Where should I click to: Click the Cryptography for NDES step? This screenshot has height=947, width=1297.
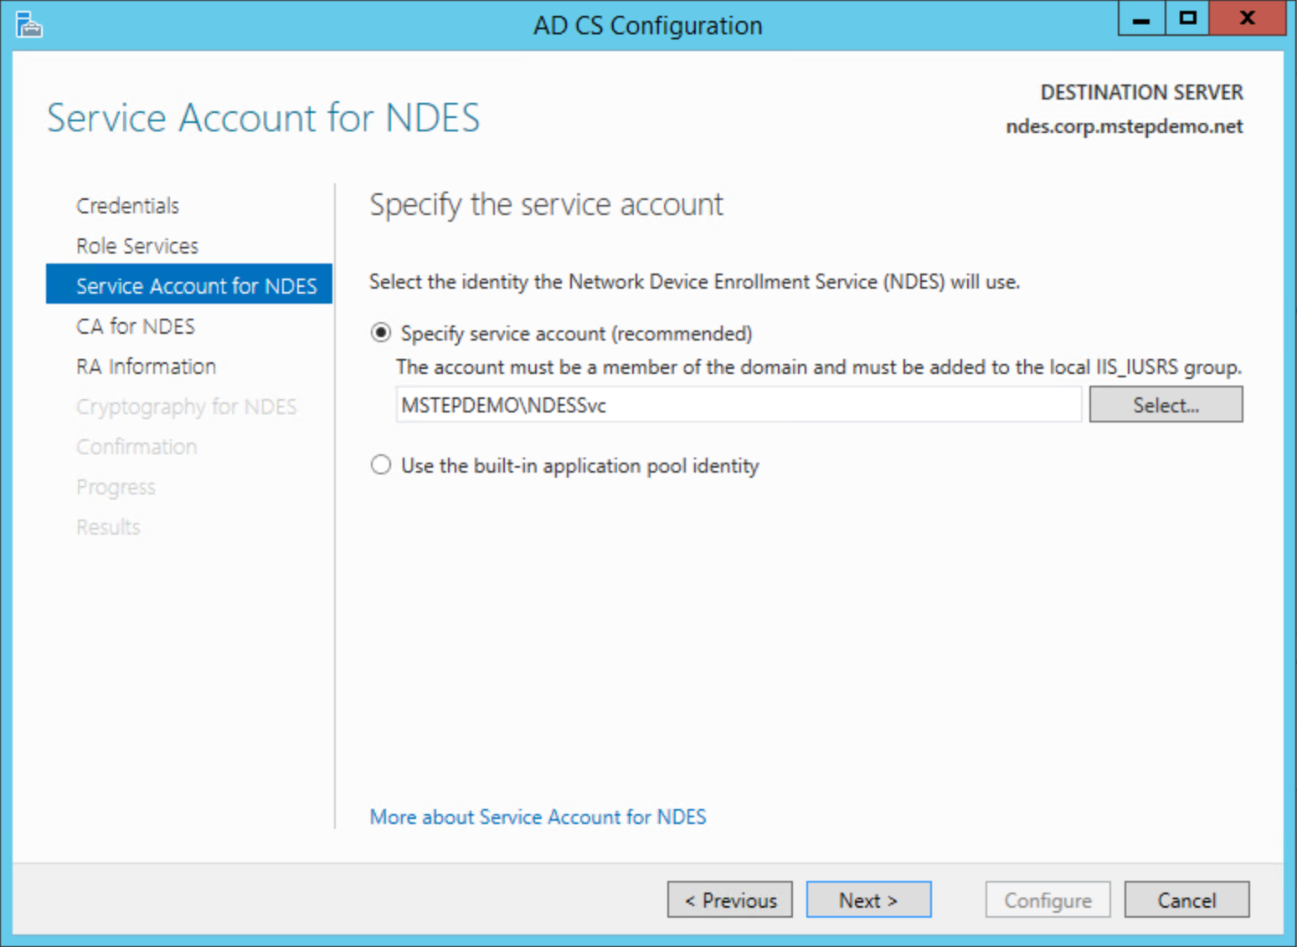(186, 406)
